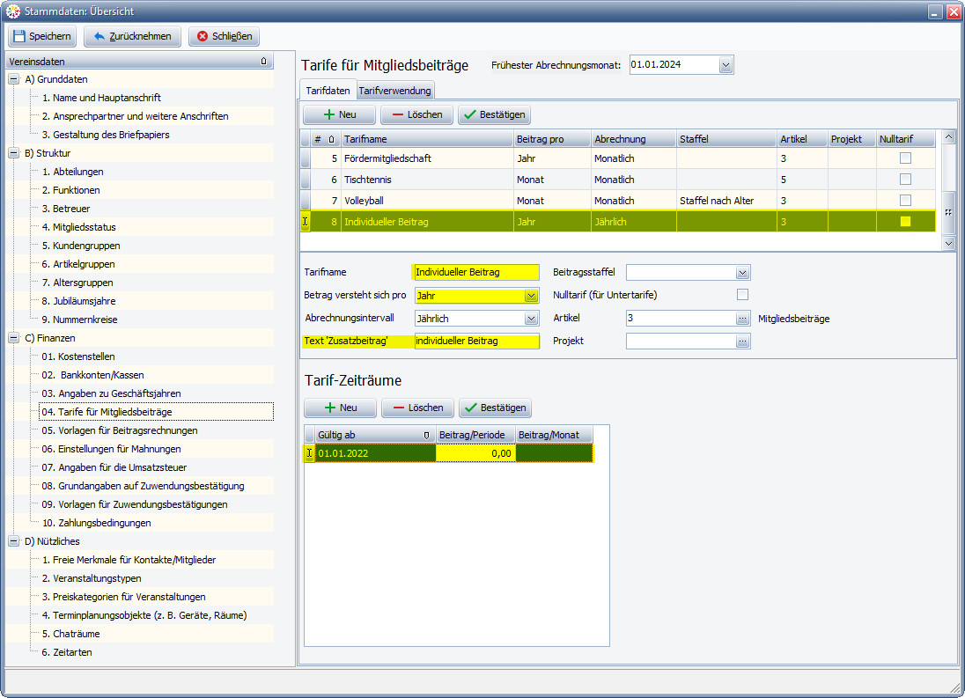The height and width of the screenshot is (698, 965).
Task: Collapse the D) Nützliches tree node
Action: point(13,541)
